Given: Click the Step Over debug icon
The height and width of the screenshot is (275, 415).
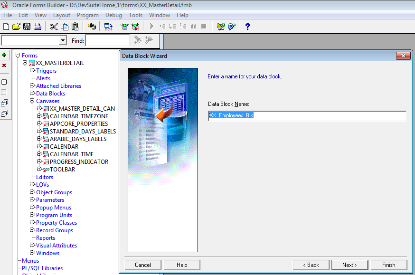Looking at the screenshot, I should point(172,26).
